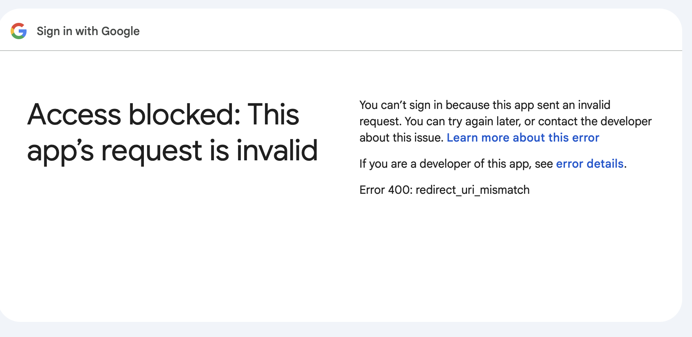Click the word "request" in the large heading
The image size is (692, 337).
click(x=152, y=151)
